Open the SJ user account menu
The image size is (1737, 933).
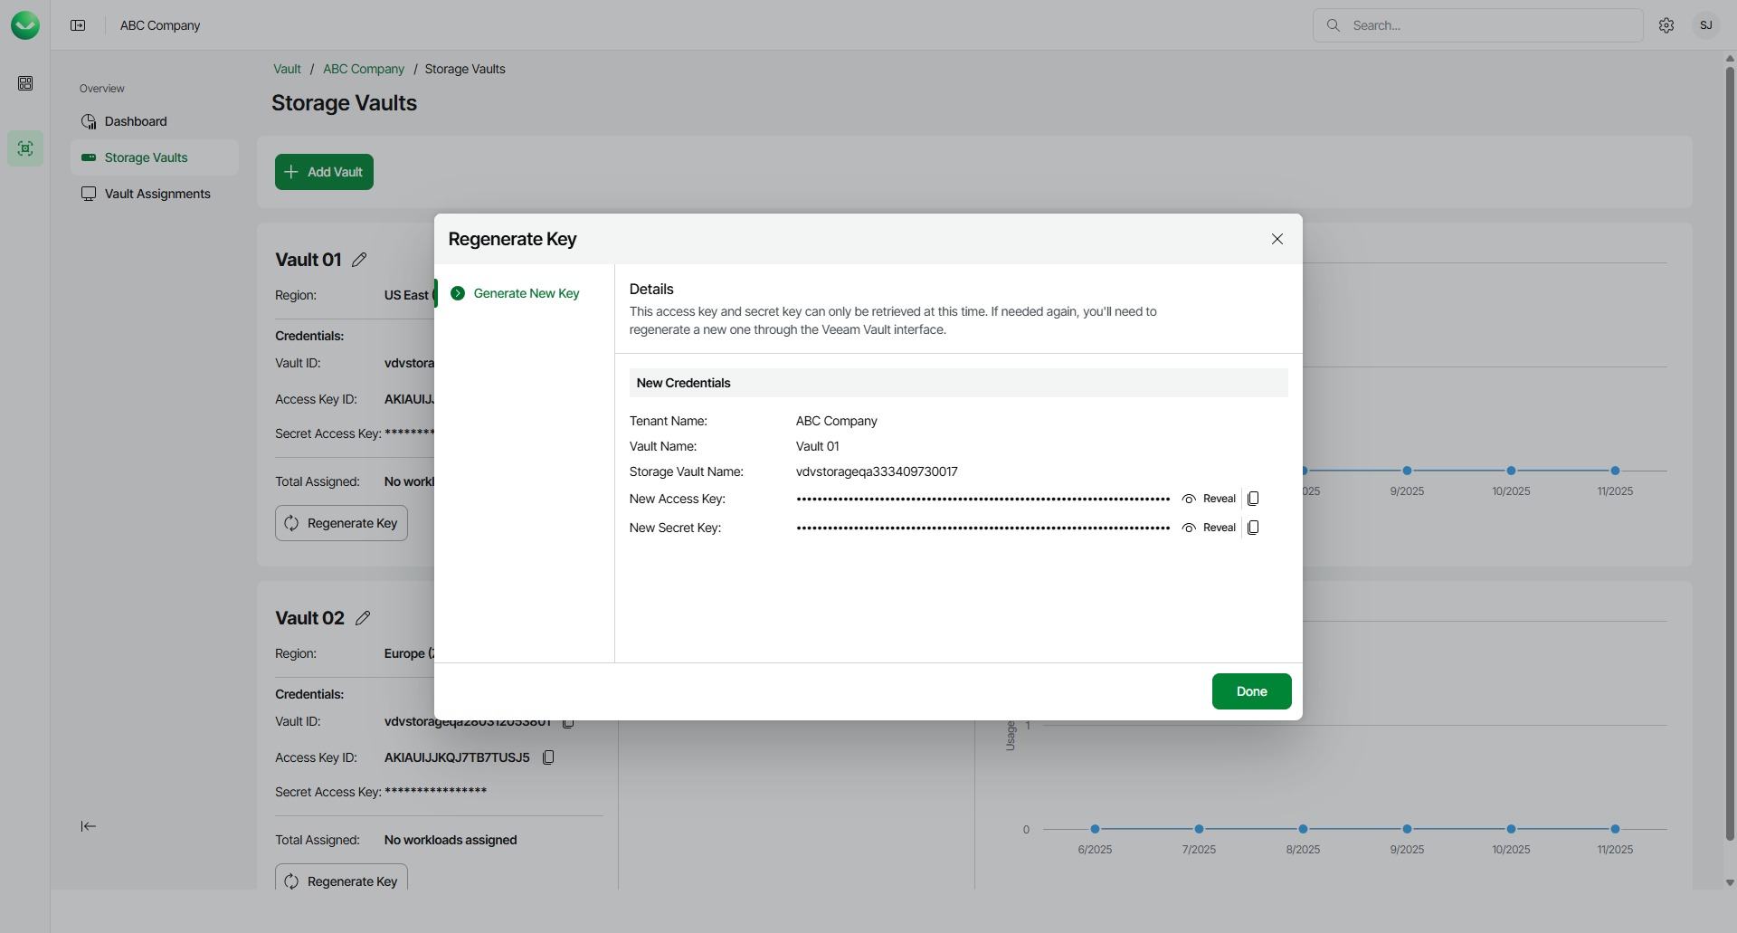(x=1705, y=25)
